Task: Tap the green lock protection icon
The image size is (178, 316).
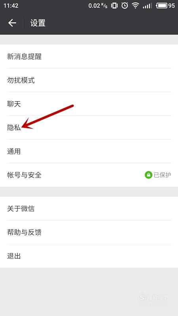Action: 148,175
